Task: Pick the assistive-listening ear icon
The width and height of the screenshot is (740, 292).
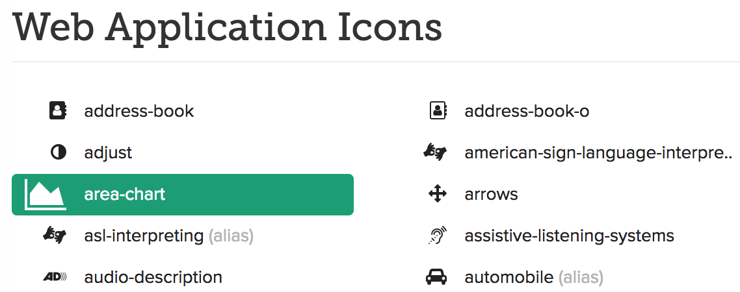Action: point(438,236)
